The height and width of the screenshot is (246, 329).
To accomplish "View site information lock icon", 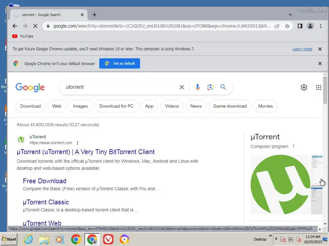I will 48,26.
